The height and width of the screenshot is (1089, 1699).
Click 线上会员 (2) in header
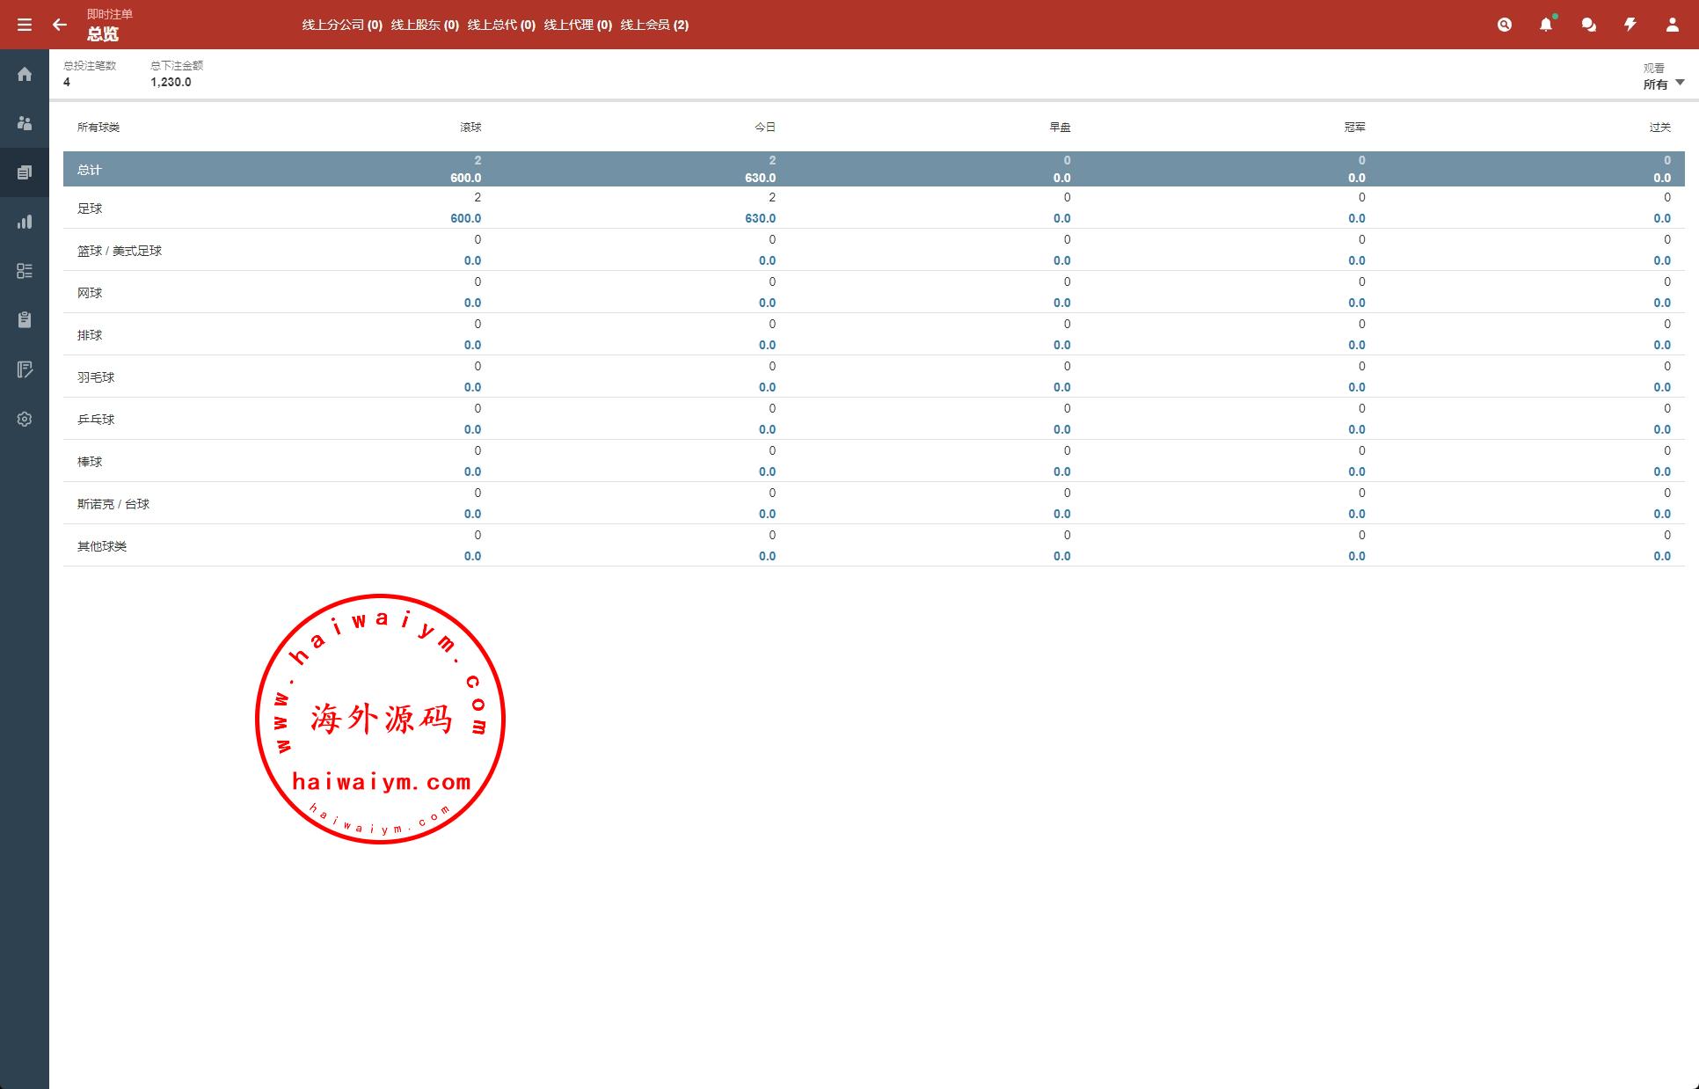[654, 25]
